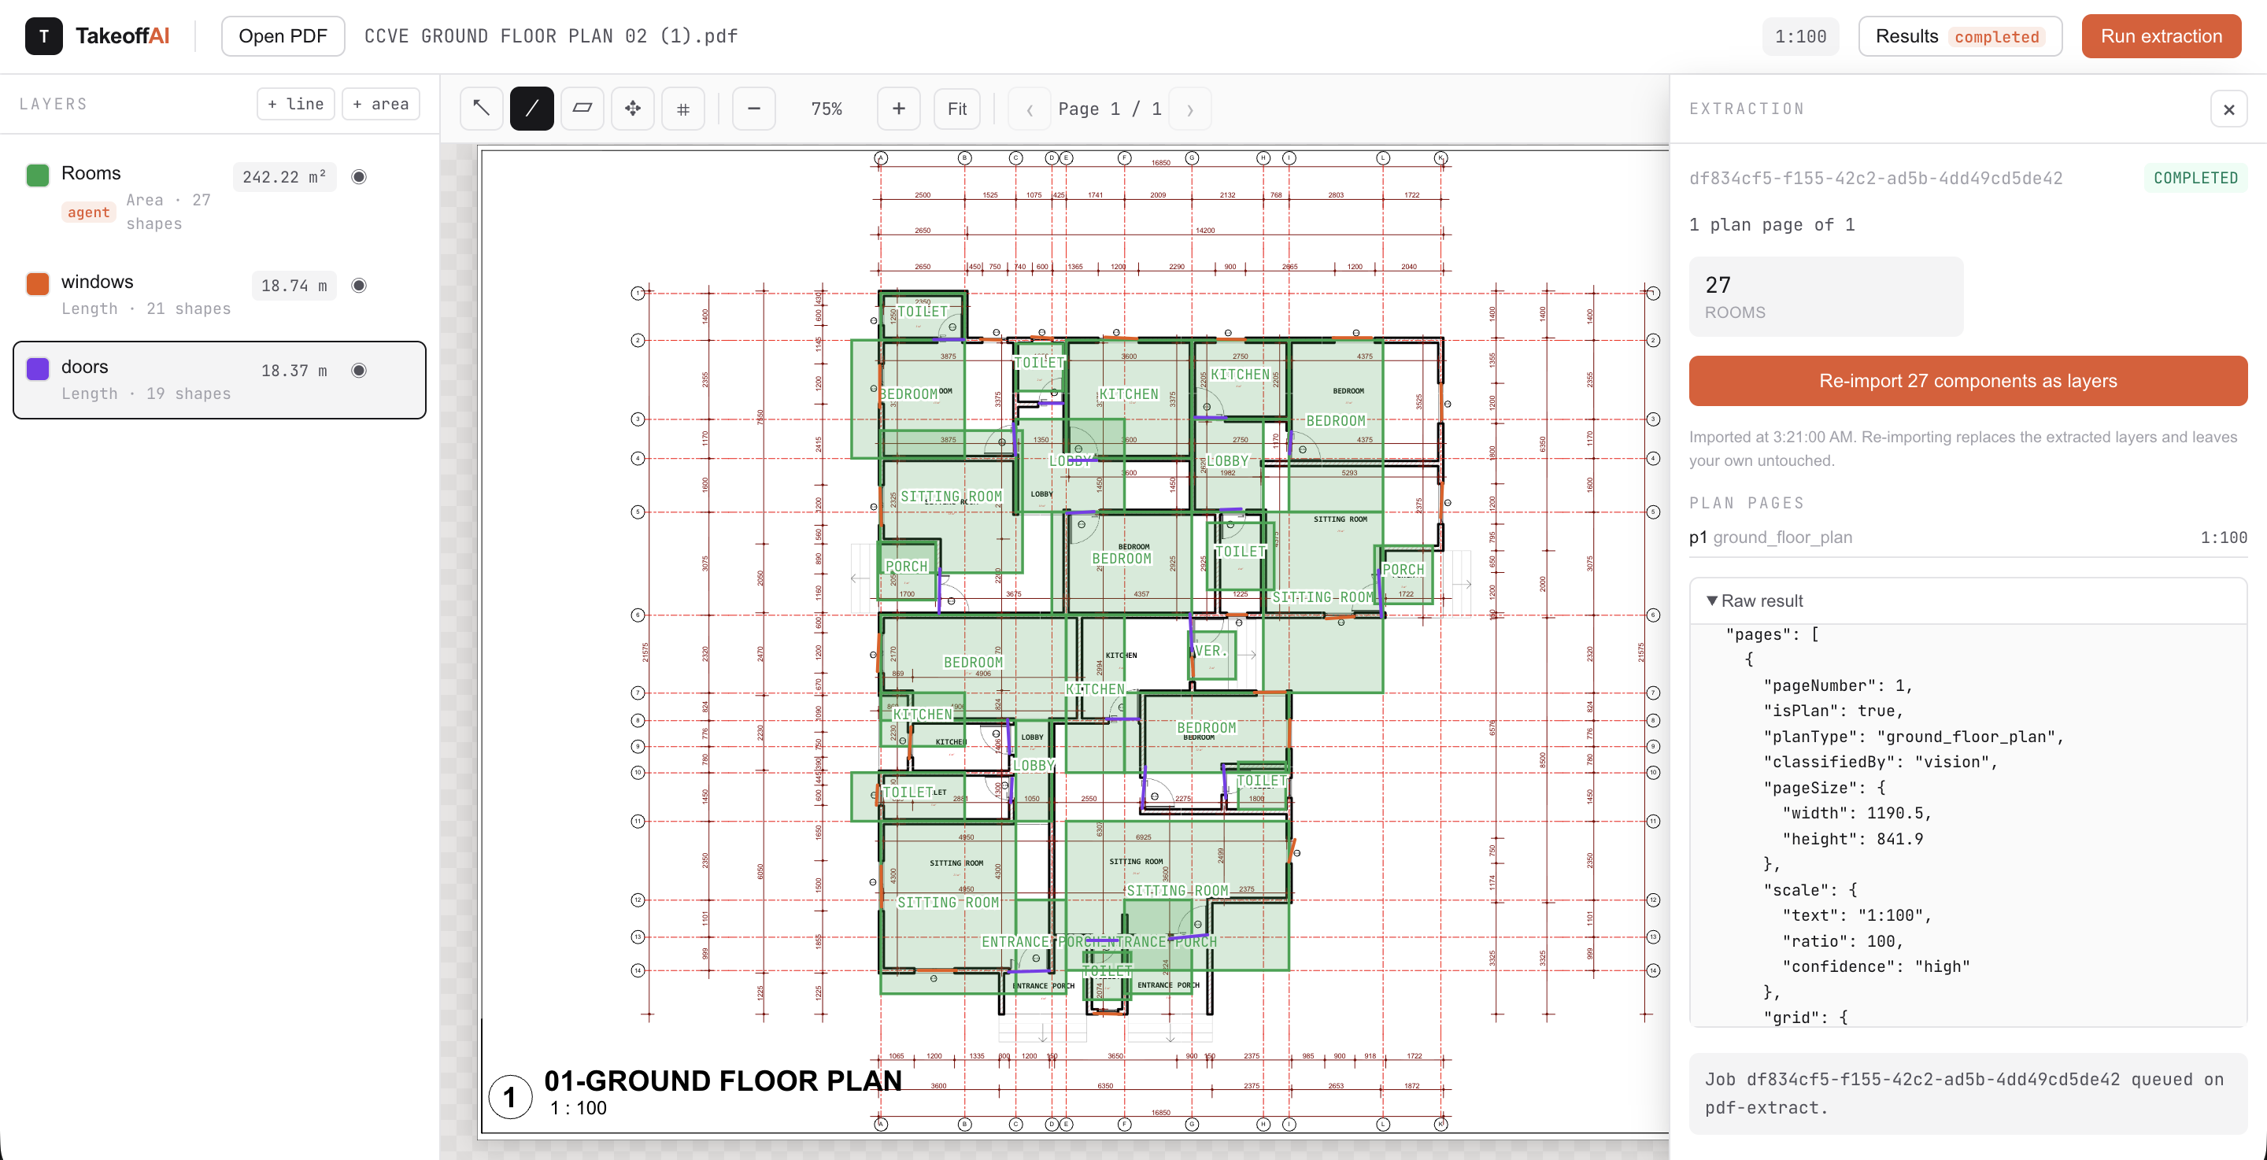Viewport: 2267px width, 1160px height.
Task: Select the pan move tool
Action: (633, 109)
